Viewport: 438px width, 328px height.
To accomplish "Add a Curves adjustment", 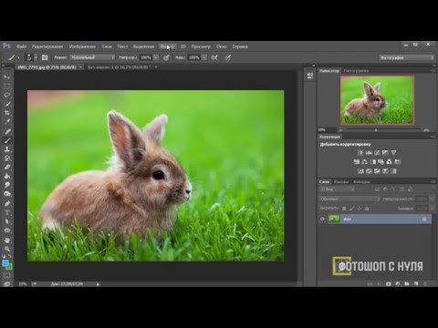I will (377, 153).
